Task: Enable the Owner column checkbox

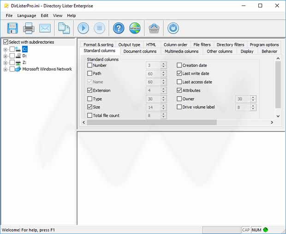Action: point(179,99)
